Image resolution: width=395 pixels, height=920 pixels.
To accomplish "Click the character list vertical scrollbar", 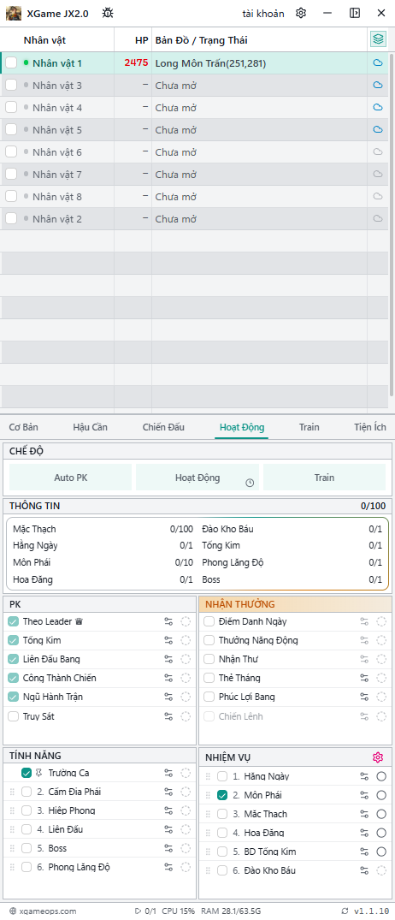I will pos(392,225).
